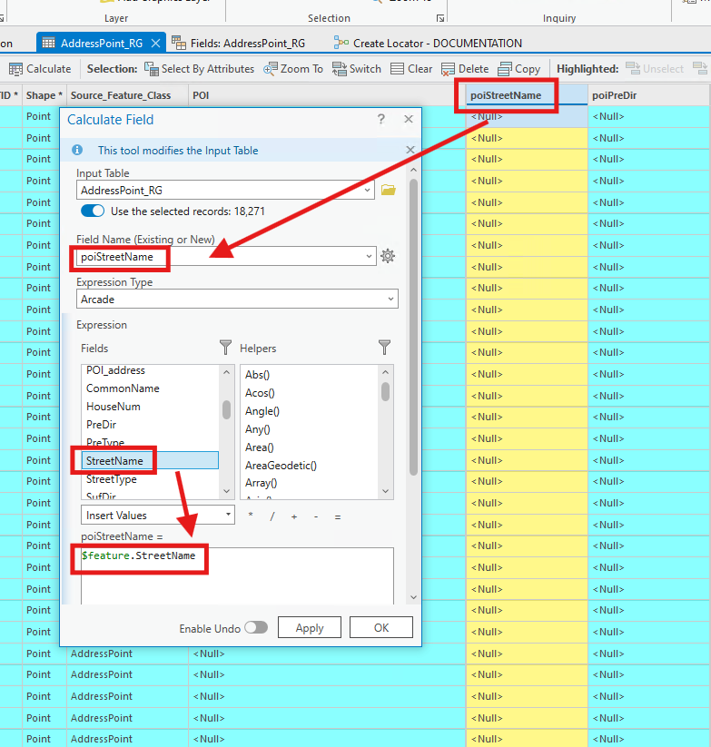This screenshot has height=747, width=711.
Task: Clear the selection
Action: coord(411,69)
